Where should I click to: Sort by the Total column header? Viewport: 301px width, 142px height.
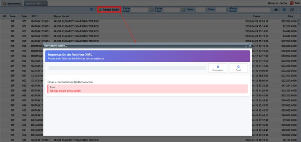pos(290,17)
